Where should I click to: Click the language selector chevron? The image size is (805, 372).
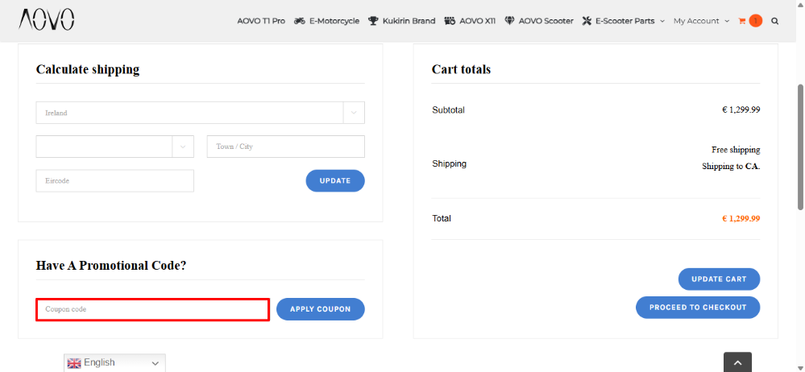(x=155, y=363)
